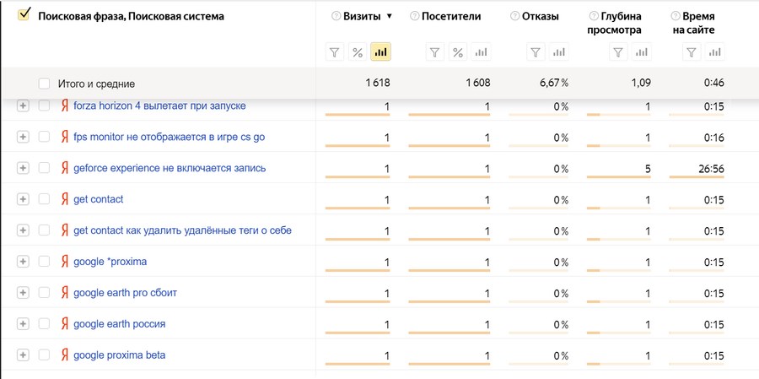Open filter icon under Визиты column
The width and height of the screenshot is (759, 379).
coord(335,51)
